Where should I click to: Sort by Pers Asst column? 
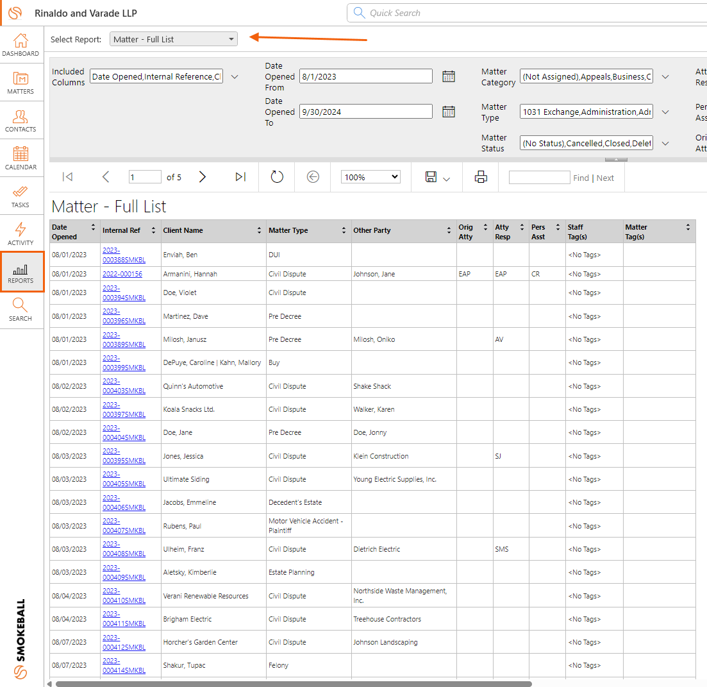coord(558,227)
